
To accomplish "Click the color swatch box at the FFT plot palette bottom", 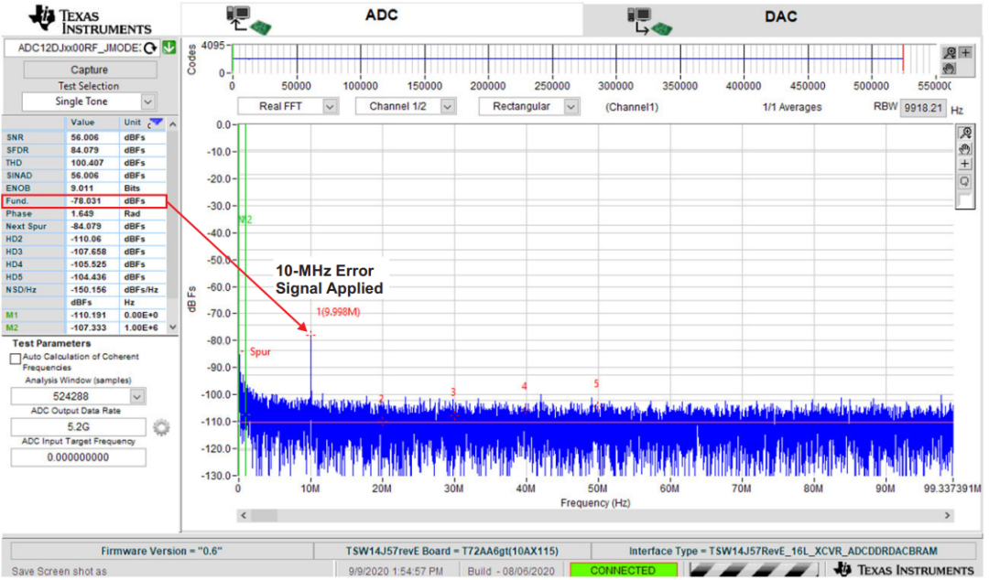I will point(965,199).
